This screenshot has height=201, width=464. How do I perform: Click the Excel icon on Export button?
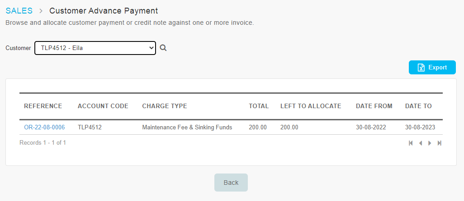point(421,68)
